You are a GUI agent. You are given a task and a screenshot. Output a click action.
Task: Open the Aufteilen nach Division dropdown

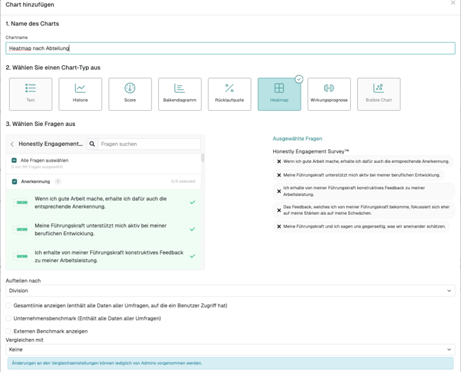(230, 291)
